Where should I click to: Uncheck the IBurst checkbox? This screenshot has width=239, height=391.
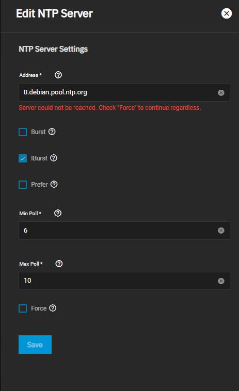point(23,158)
